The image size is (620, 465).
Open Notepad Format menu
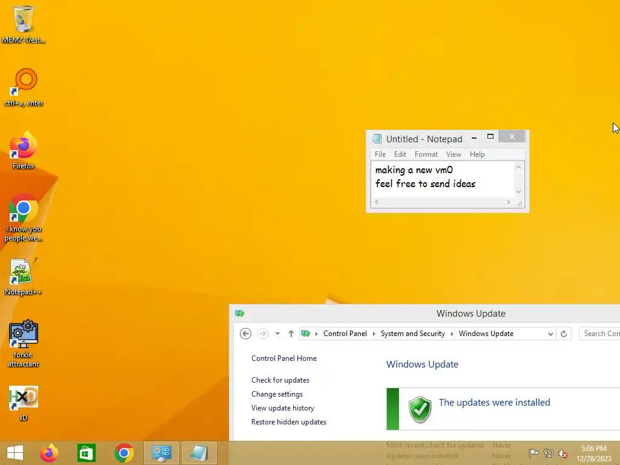[x=426, y=154]
